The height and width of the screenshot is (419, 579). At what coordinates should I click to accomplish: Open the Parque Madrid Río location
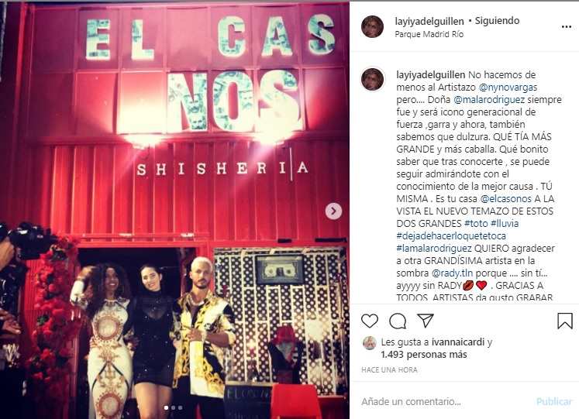point(429,34)
